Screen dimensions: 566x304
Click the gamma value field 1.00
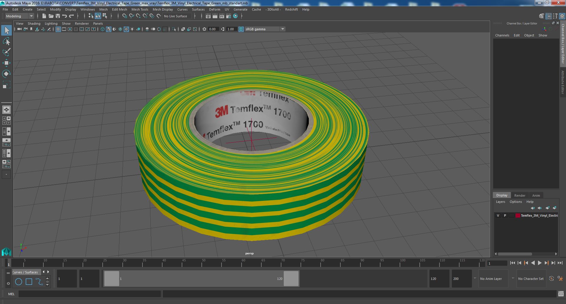(x=232, y=29)
